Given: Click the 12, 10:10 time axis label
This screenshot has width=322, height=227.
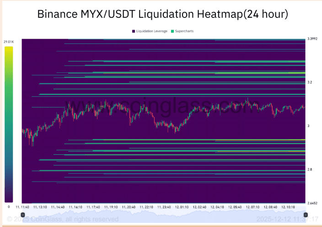Looking at the screenshot, I should [288, 207].
